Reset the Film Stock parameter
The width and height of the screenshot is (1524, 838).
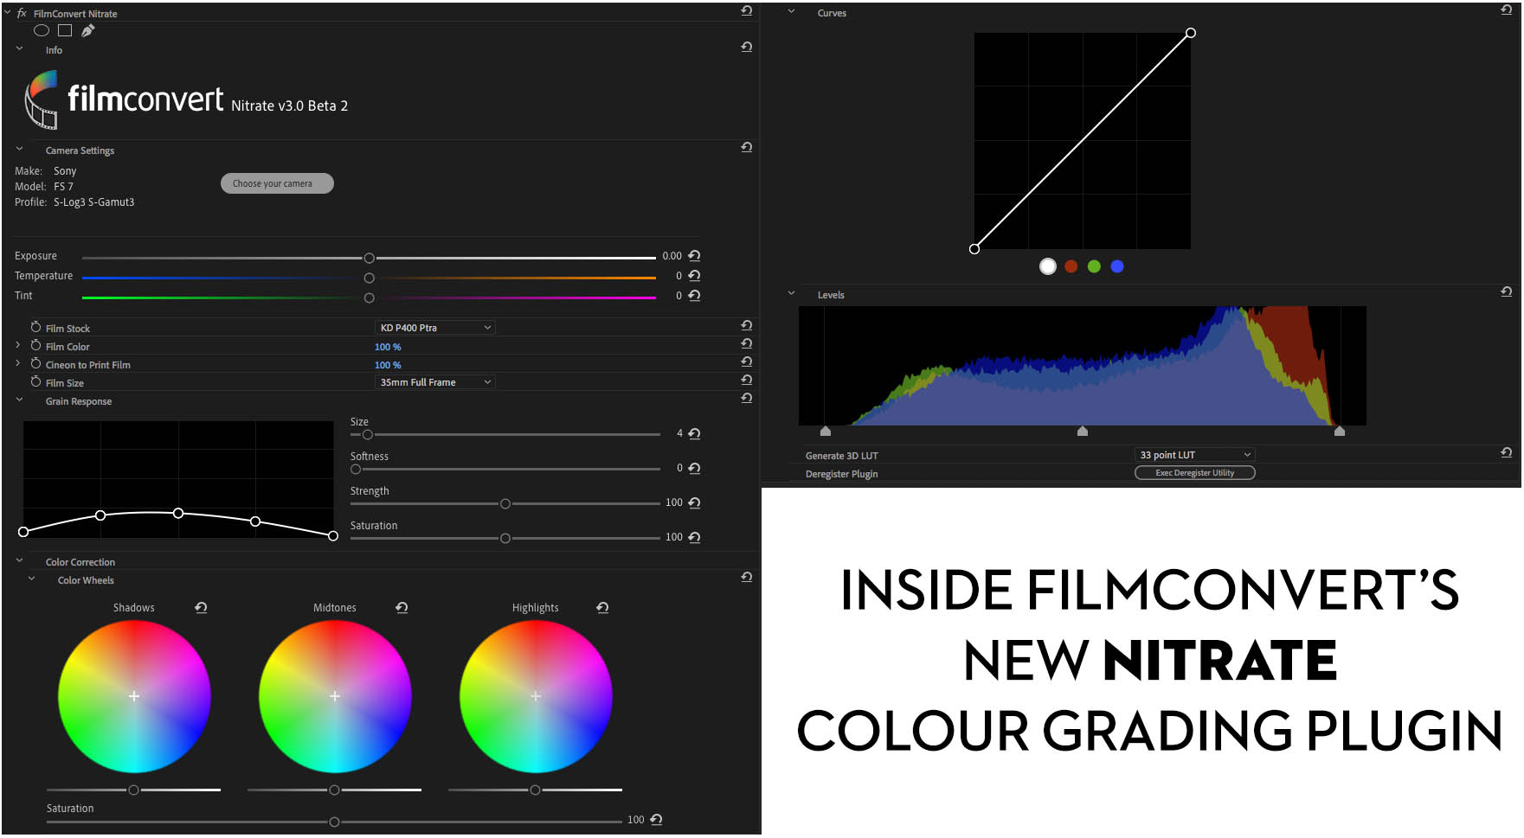[x=746, y=325]
